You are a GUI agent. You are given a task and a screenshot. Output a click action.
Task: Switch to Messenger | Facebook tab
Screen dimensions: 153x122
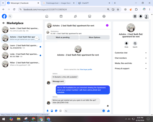click(x=23, y=3)
